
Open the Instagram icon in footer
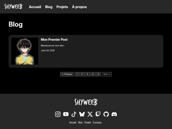(x=58, y=114)
